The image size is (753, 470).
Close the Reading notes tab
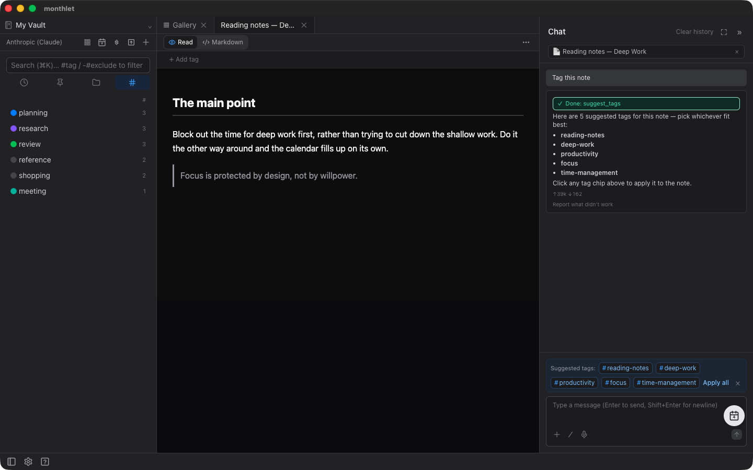click(x=304, y=25)
